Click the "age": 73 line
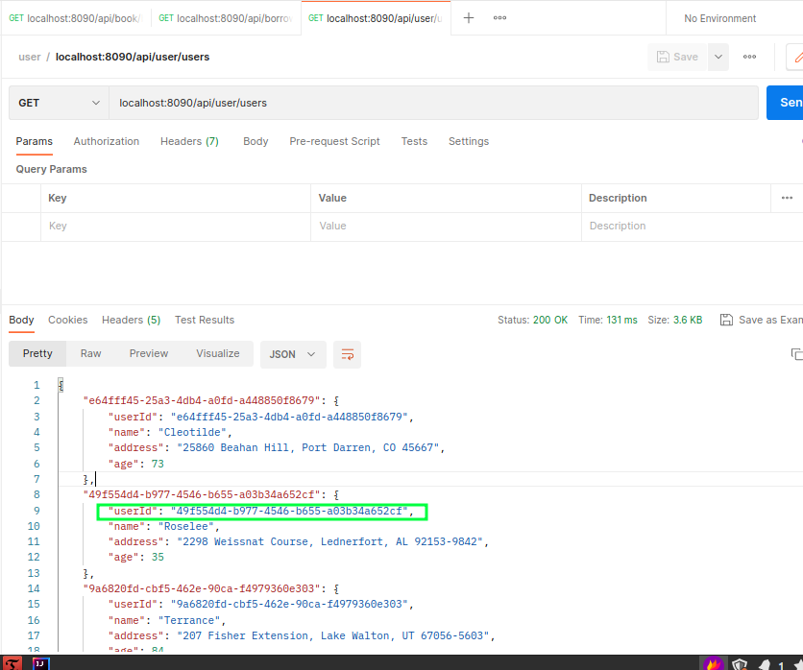 pyautogui.click(x=136, y=465)
